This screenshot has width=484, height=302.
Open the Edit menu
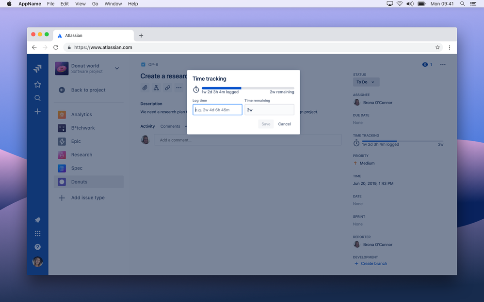[65, 4]
